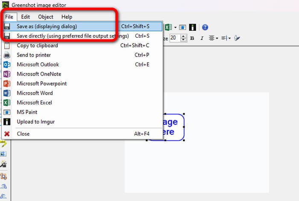Screen dimensions: 299x201
Task: Toggle bold text formatting
Action: [192, 38]
